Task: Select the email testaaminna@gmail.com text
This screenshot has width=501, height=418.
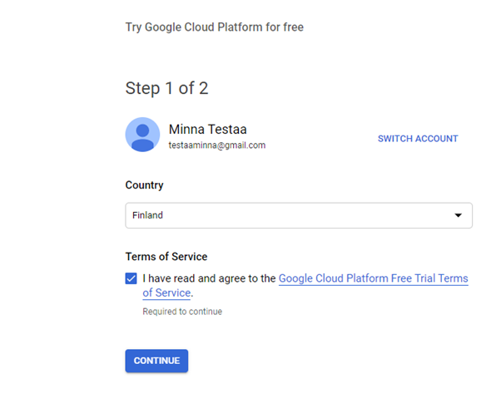Action: tap(217, 145)
